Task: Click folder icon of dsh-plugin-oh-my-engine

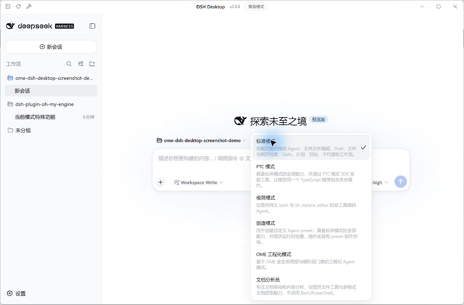Action: (10, 104)
